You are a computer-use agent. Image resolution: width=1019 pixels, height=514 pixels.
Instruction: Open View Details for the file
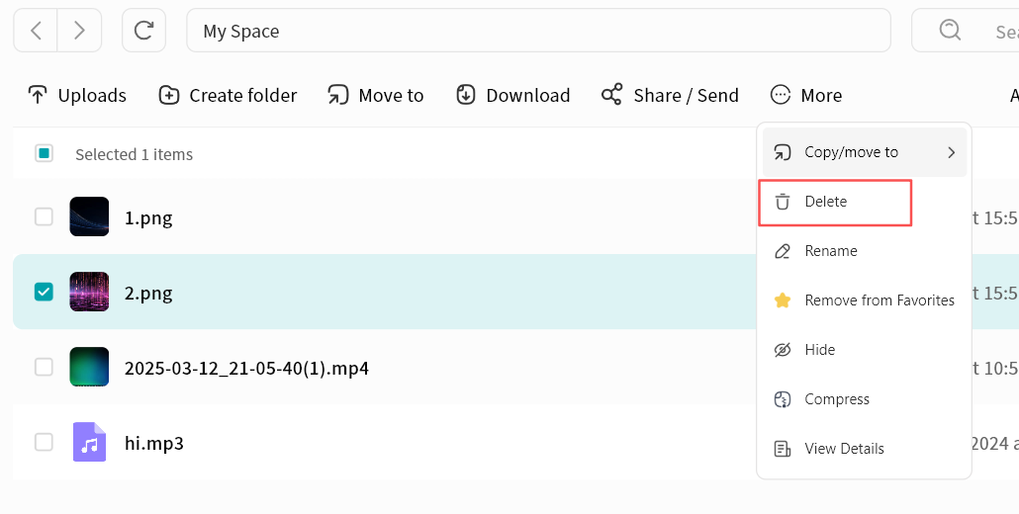coord(843,449)
